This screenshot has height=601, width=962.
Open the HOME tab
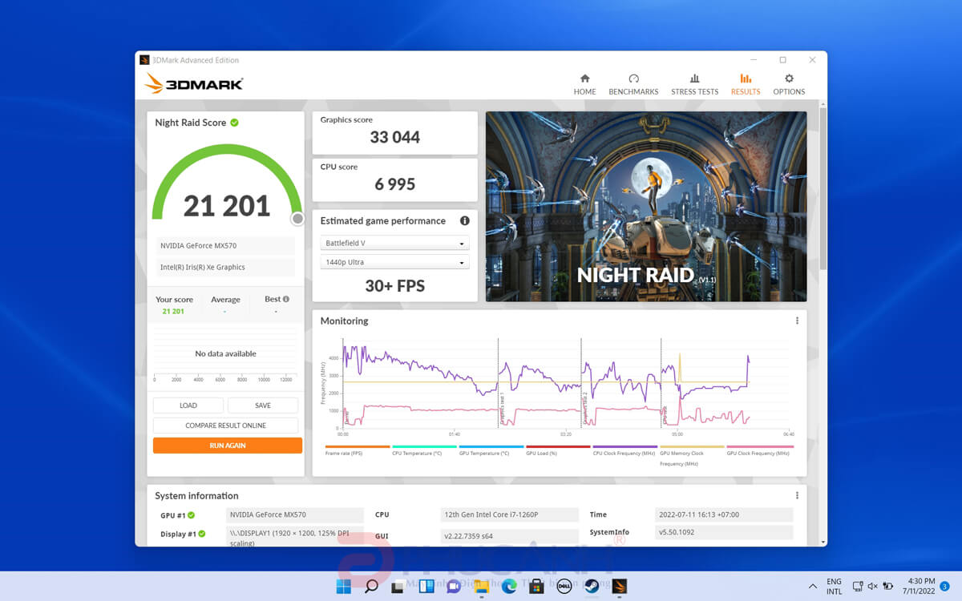pos(584,84)
